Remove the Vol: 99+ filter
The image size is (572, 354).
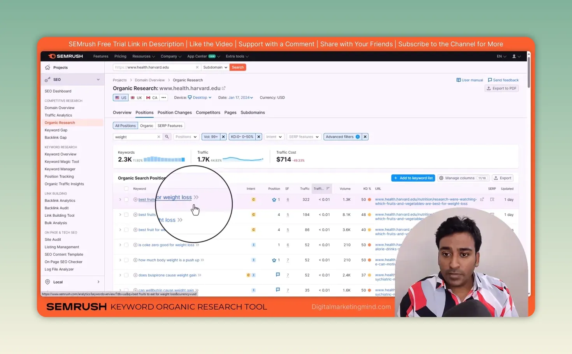tap(223, 137)
